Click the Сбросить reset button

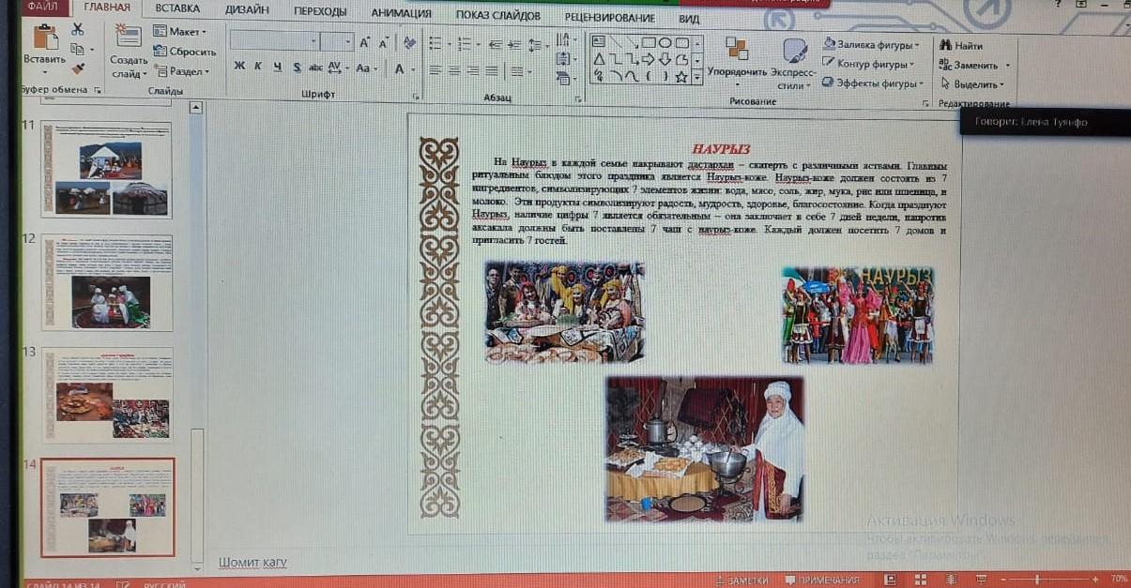(186, 52)
